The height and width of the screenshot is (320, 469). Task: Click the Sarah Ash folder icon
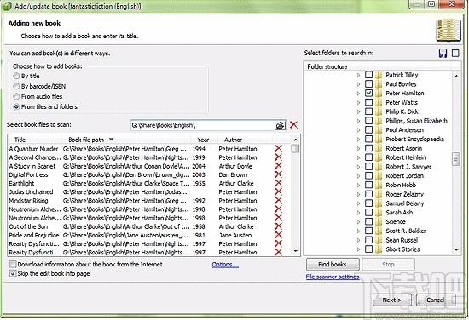[379, 212]
